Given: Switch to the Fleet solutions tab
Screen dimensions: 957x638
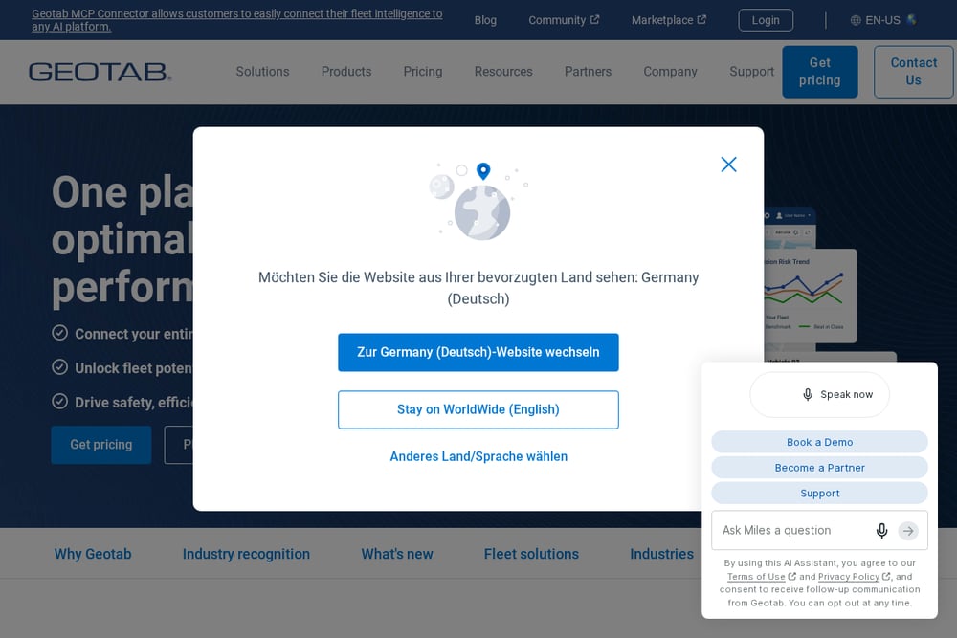Looking at the screenshot, I should pos(531,554).
